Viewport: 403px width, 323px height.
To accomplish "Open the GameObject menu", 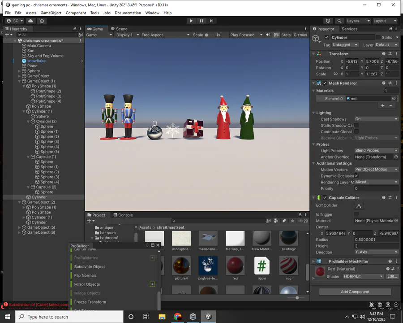I will pos(51,13).
